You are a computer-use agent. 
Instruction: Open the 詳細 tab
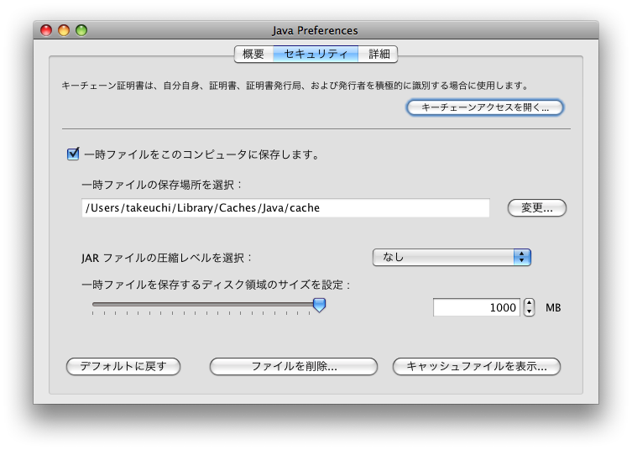point(379,54)
